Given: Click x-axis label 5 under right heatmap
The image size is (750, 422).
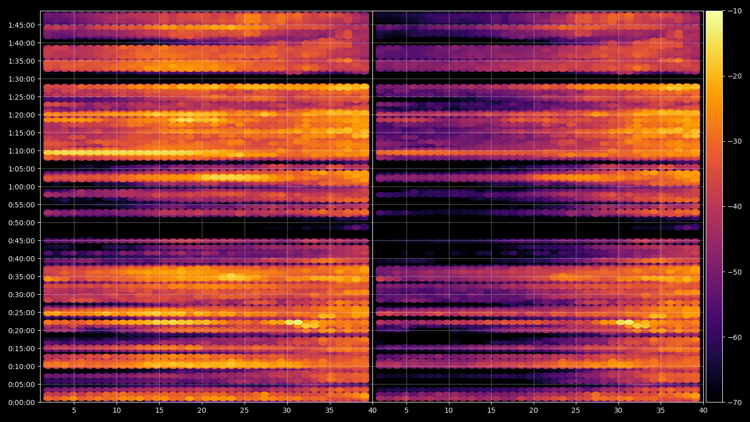Looking at the screenshot, I should pyautogui.click(x=406, y=411).
